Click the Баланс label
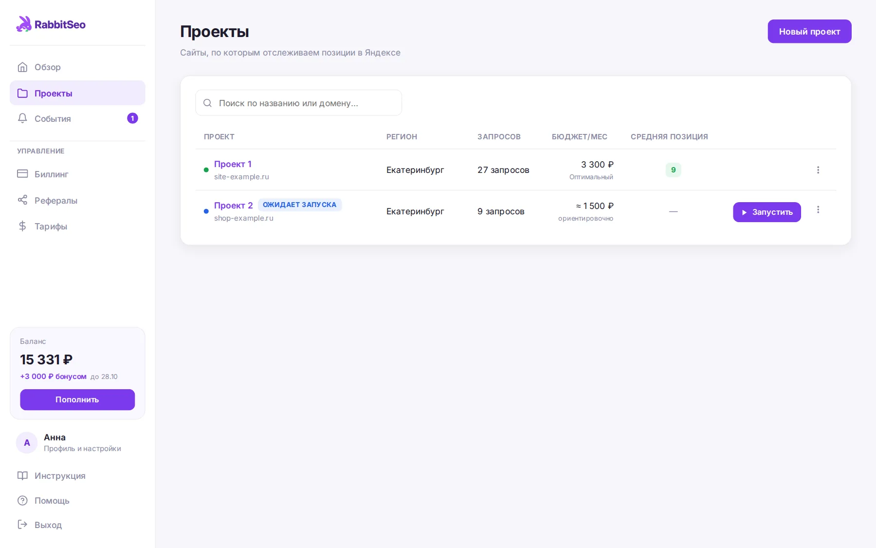This screenshot has width=876, height=548. coord(33,341)
